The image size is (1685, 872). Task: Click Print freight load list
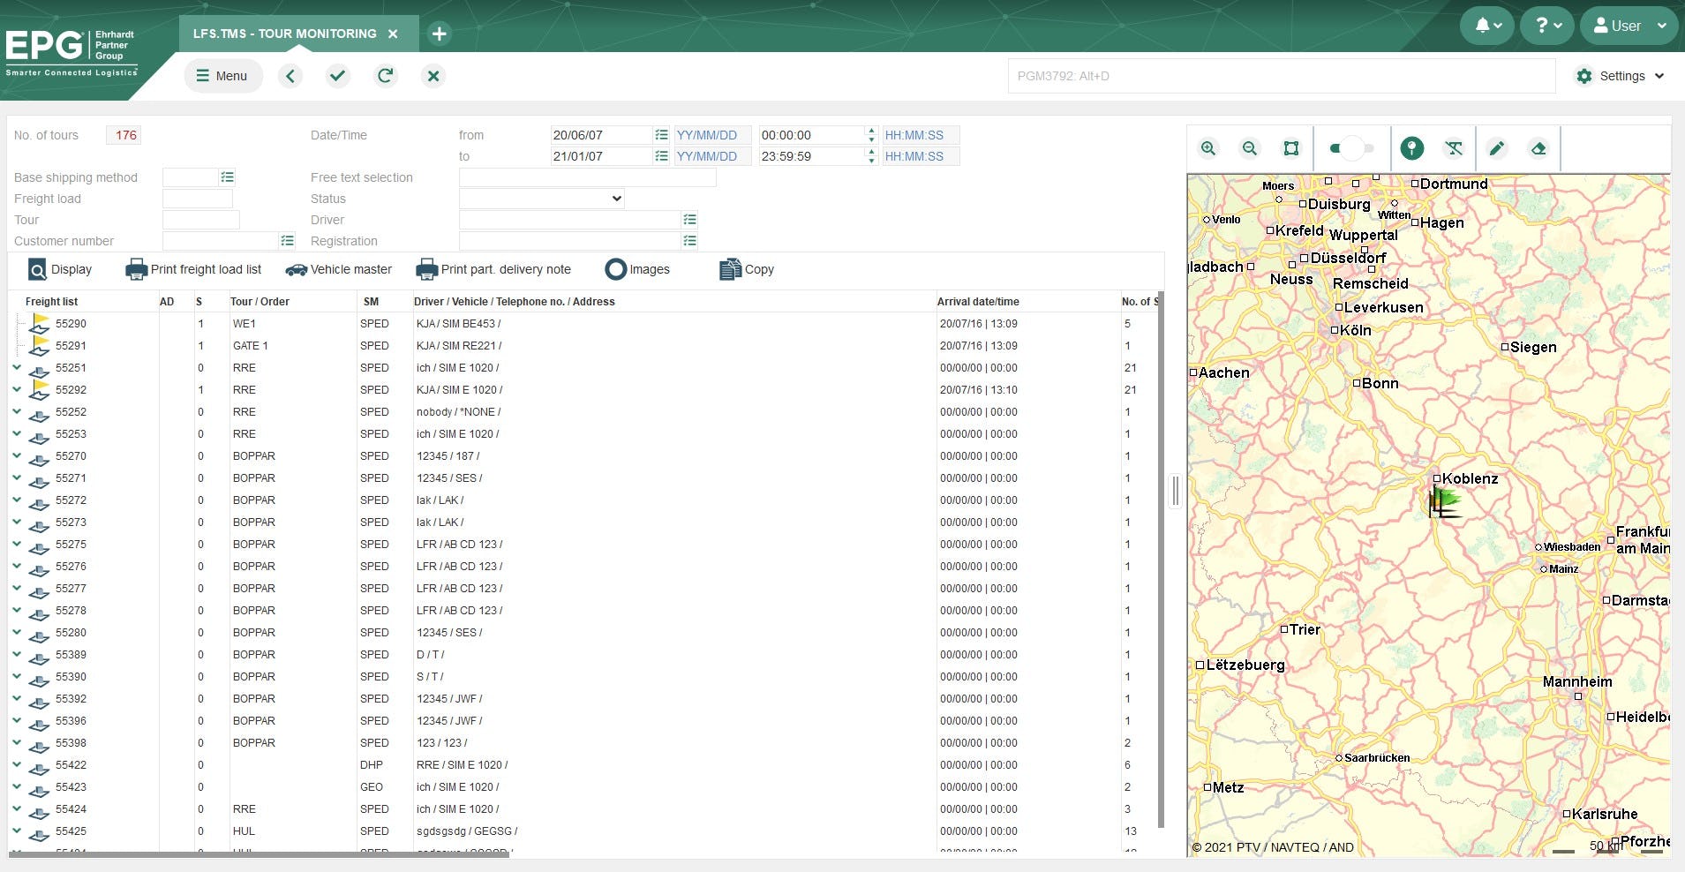(193, 269)
